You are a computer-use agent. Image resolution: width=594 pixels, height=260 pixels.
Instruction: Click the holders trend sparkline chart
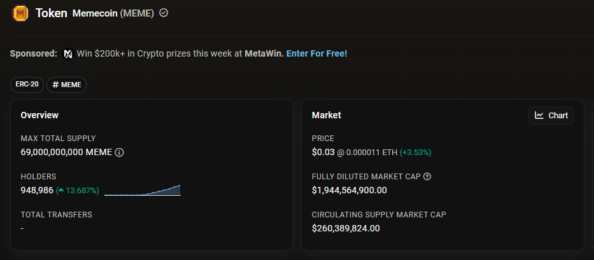143,190
